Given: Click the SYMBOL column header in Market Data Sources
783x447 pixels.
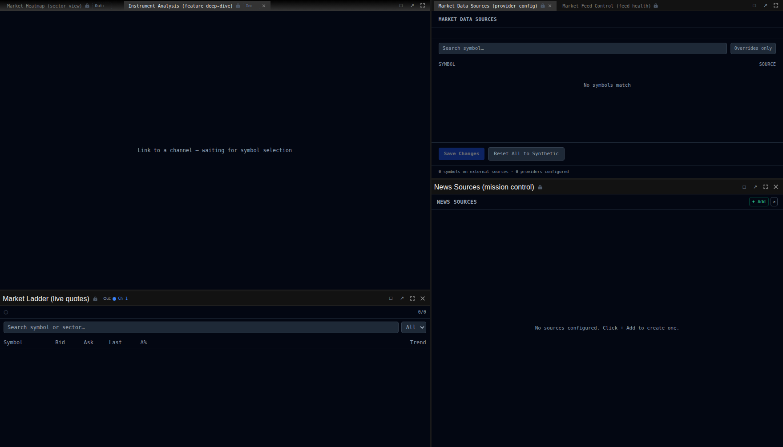Looking at the screenshot, I should click(x=447, y=64).
